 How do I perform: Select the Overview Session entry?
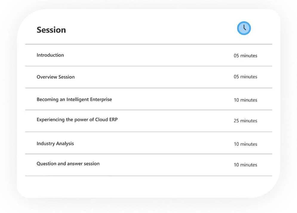tap(56, 77)
